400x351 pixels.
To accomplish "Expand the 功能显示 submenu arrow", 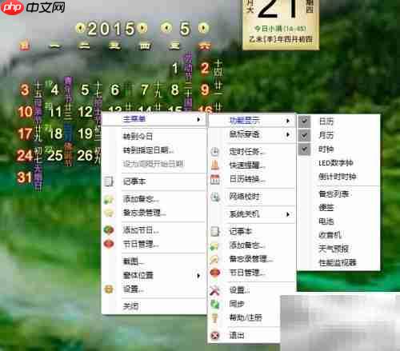I will click(x=288, y=121).
